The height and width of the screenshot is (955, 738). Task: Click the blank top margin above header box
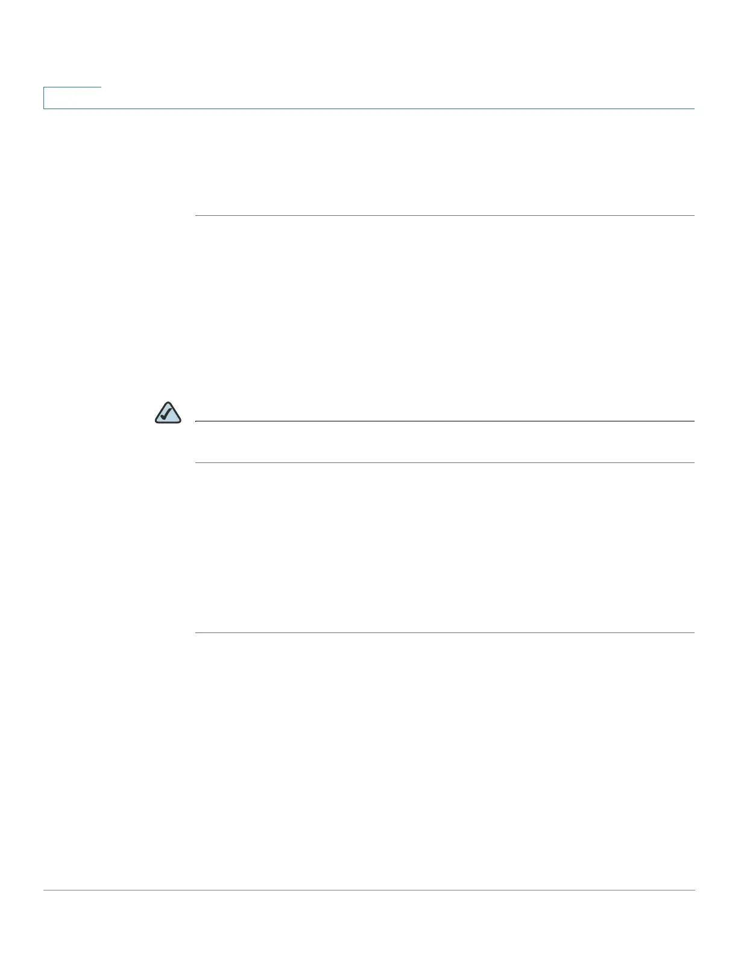(x=369, y=43)
